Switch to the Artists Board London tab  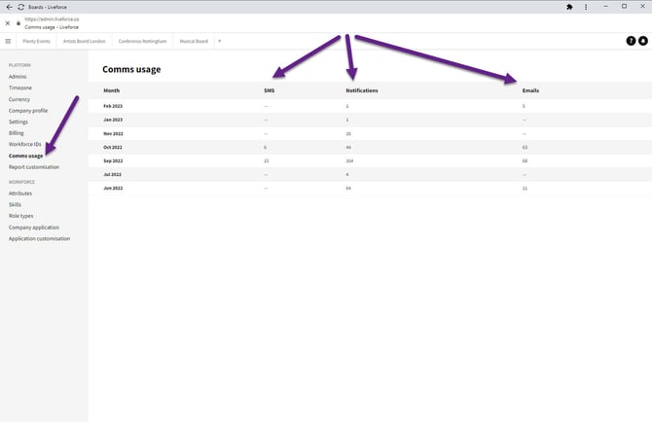click(x=85, y=41)
